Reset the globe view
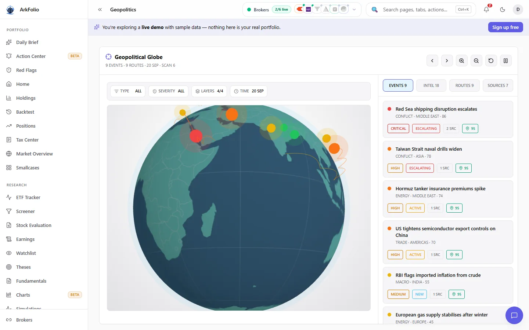This screenshot has width=529, height=330. click(x=491, y=60)
